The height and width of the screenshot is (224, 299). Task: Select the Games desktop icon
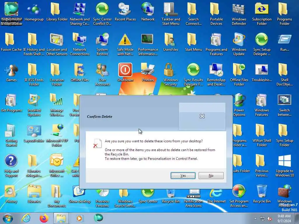[x=11, y=73]
